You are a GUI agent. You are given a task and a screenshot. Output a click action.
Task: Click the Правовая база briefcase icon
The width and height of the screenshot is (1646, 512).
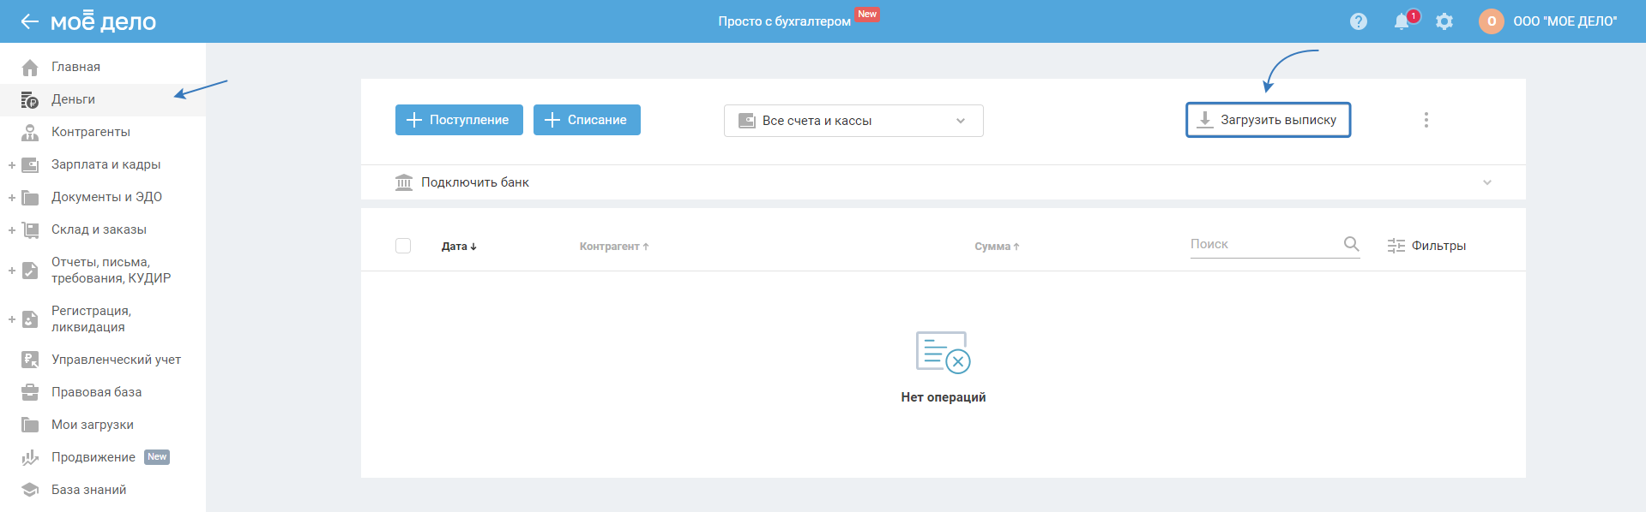tap(30, 392)
